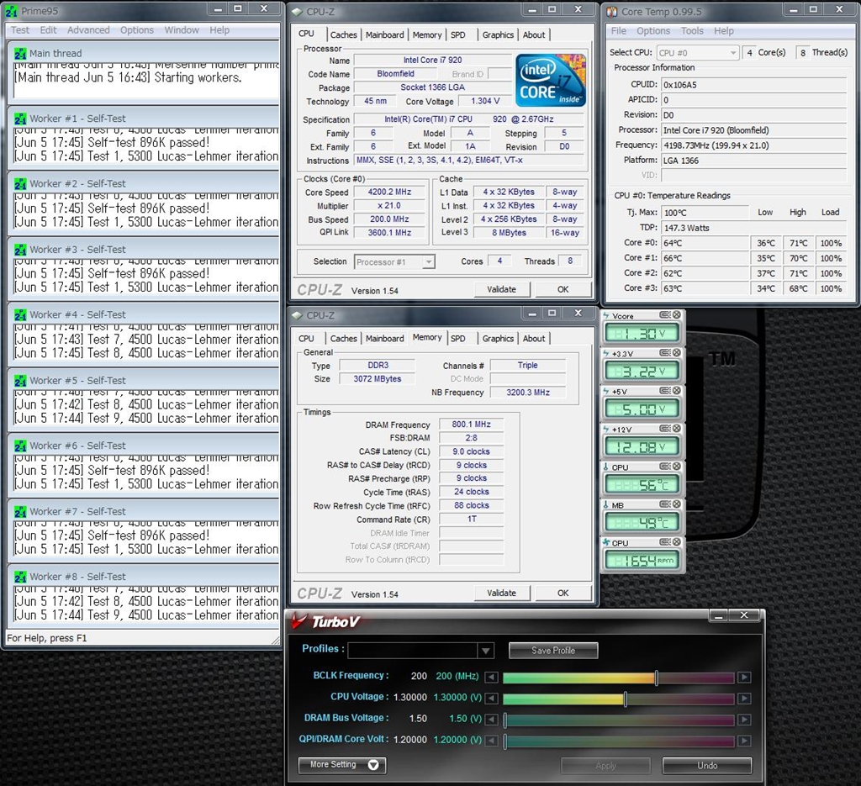
Task: Click the BCLK Frequency slider handle
Action: tap(657, 678)
